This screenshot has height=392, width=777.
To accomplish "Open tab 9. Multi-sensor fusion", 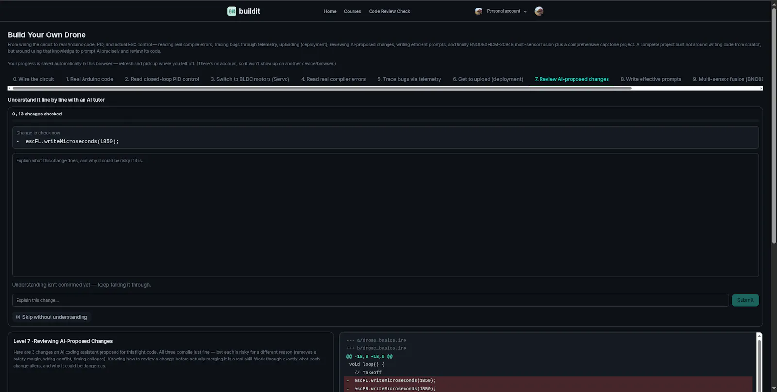I will coord(727,79).
